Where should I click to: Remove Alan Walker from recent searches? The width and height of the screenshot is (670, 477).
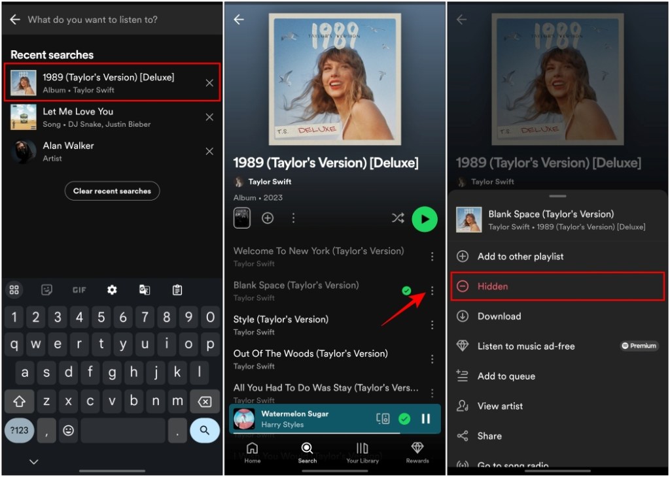point(209,151)
